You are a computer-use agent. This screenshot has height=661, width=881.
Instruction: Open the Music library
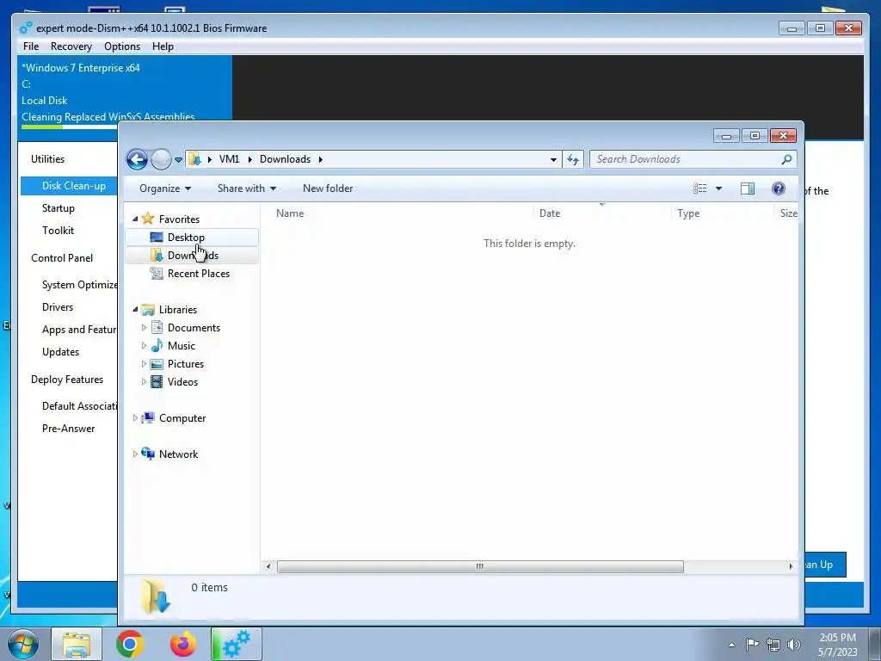tap(182, 346)
